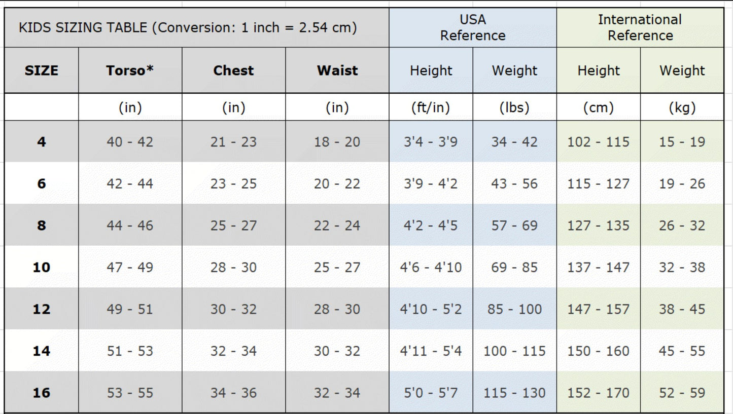Click the SIZE column header
733x414 pixels.
tap(42, 70)
